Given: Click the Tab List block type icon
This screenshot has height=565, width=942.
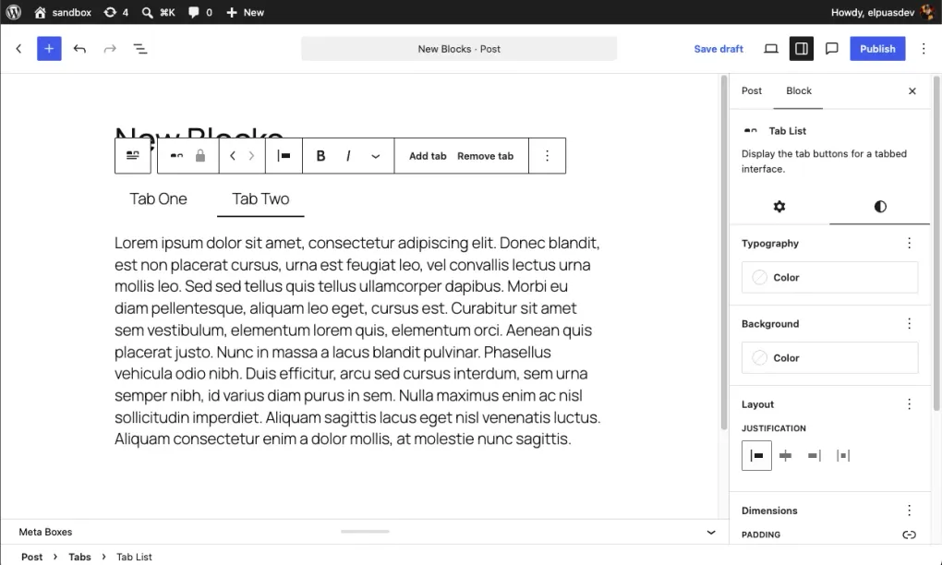Looking at the screenshot, I should pyautogui.click(x=176, y=155).
